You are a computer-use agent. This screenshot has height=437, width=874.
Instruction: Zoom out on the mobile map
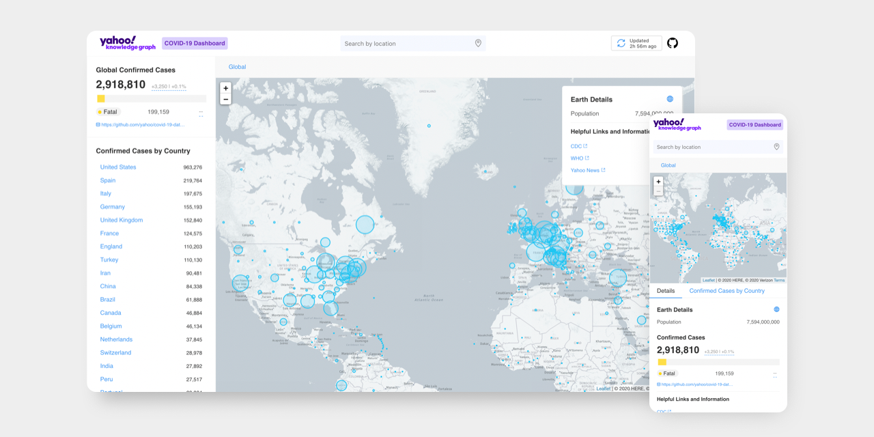(658, 191)
